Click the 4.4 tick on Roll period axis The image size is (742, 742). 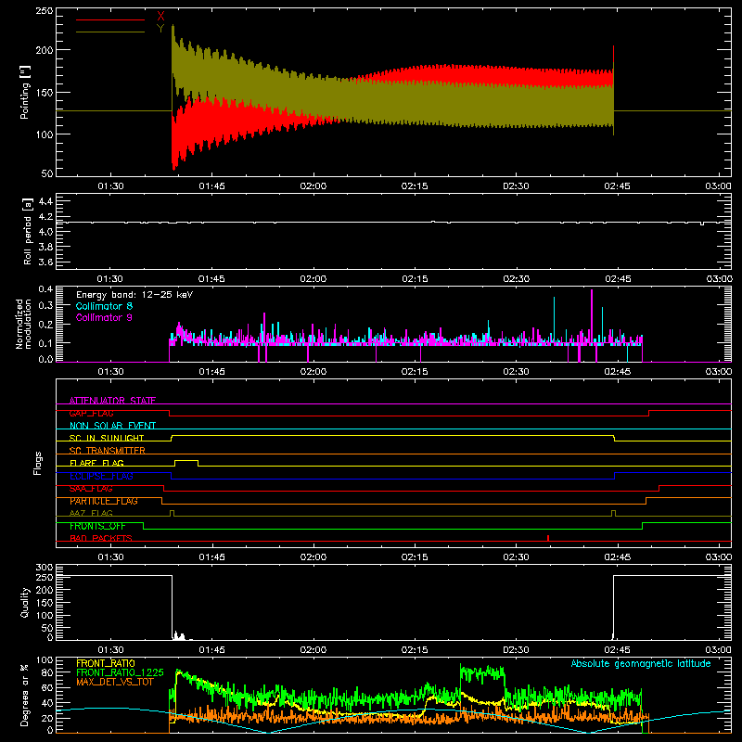coord(45,201)
